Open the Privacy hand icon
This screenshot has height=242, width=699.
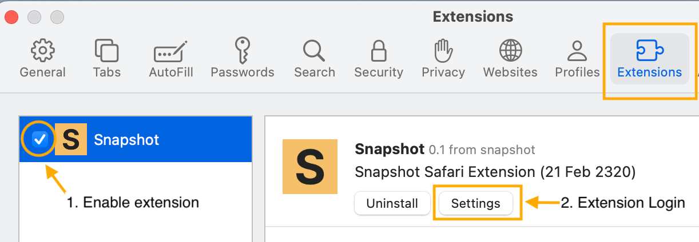coord(443,51)
